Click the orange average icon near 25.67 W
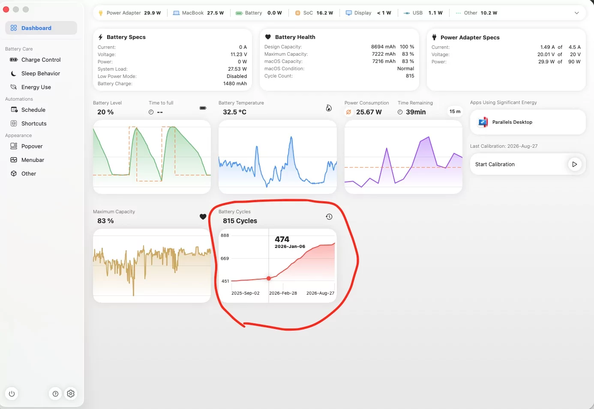The image size is (594, 409). coord(348,112)
